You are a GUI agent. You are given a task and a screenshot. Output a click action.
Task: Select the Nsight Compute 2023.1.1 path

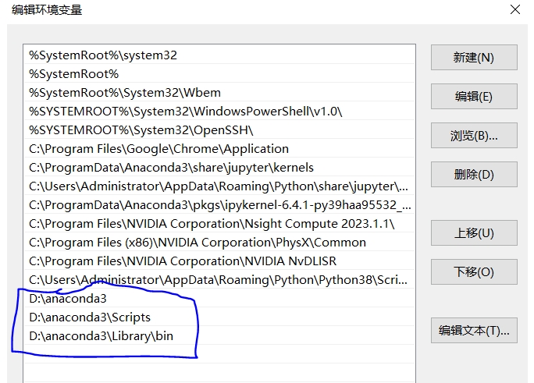pyautogui.click(x=212, y=224)
